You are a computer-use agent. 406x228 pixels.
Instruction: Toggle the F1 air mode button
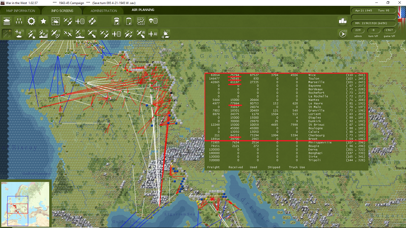click(x=7, y=34)
